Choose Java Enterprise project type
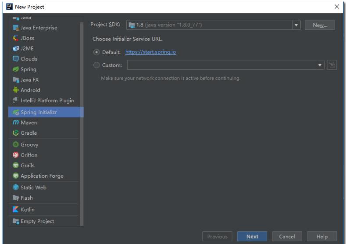 coord(46,28)
